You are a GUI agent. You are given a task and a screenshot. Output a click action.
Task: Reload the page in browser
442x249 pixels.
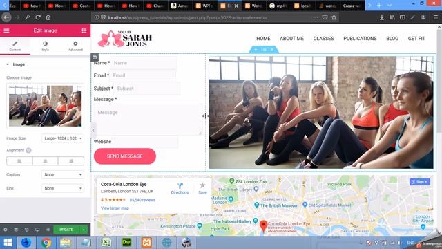[x=38, y=17]
